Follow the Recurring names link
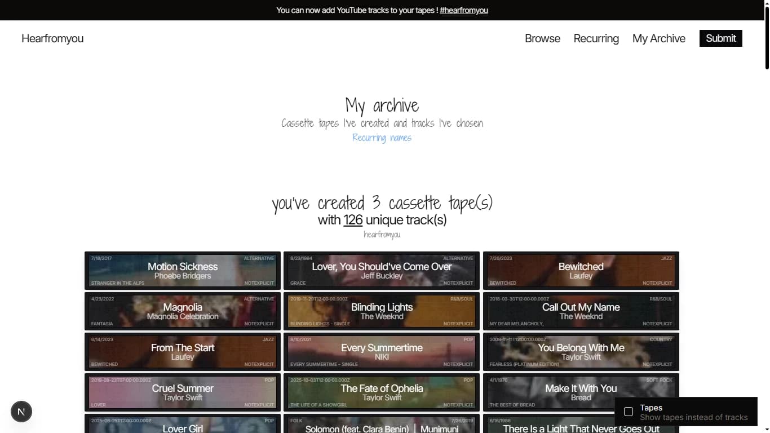The width and height of the screenshot is (770, 433). pos(382,138)
